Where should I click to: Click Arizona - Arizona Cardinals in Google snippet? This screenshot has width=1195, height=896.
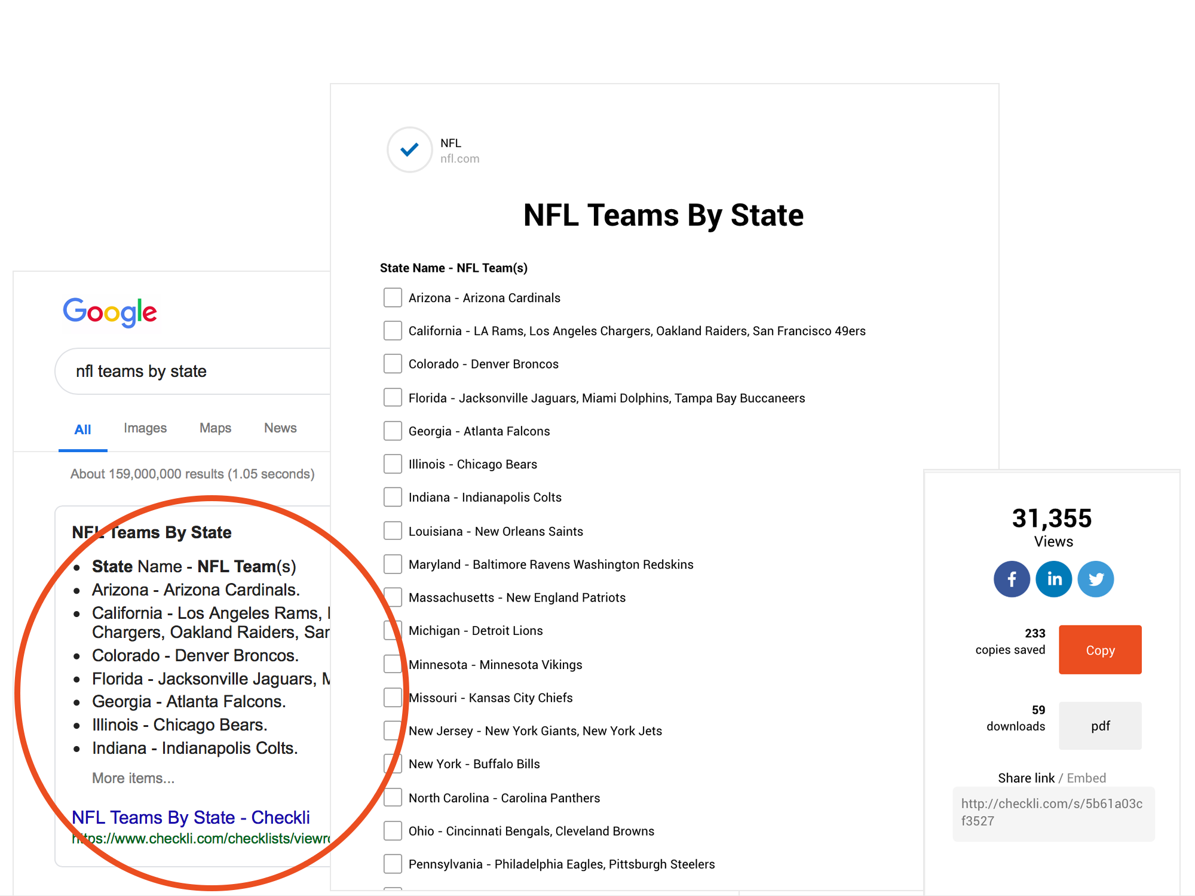coord(196,590)
